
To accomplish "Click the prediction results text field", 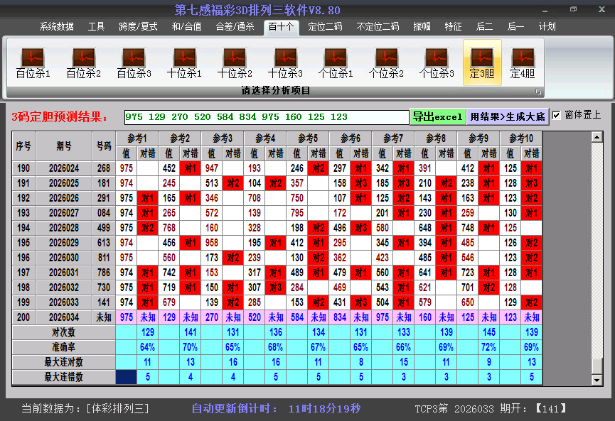I will coord(266,117).
